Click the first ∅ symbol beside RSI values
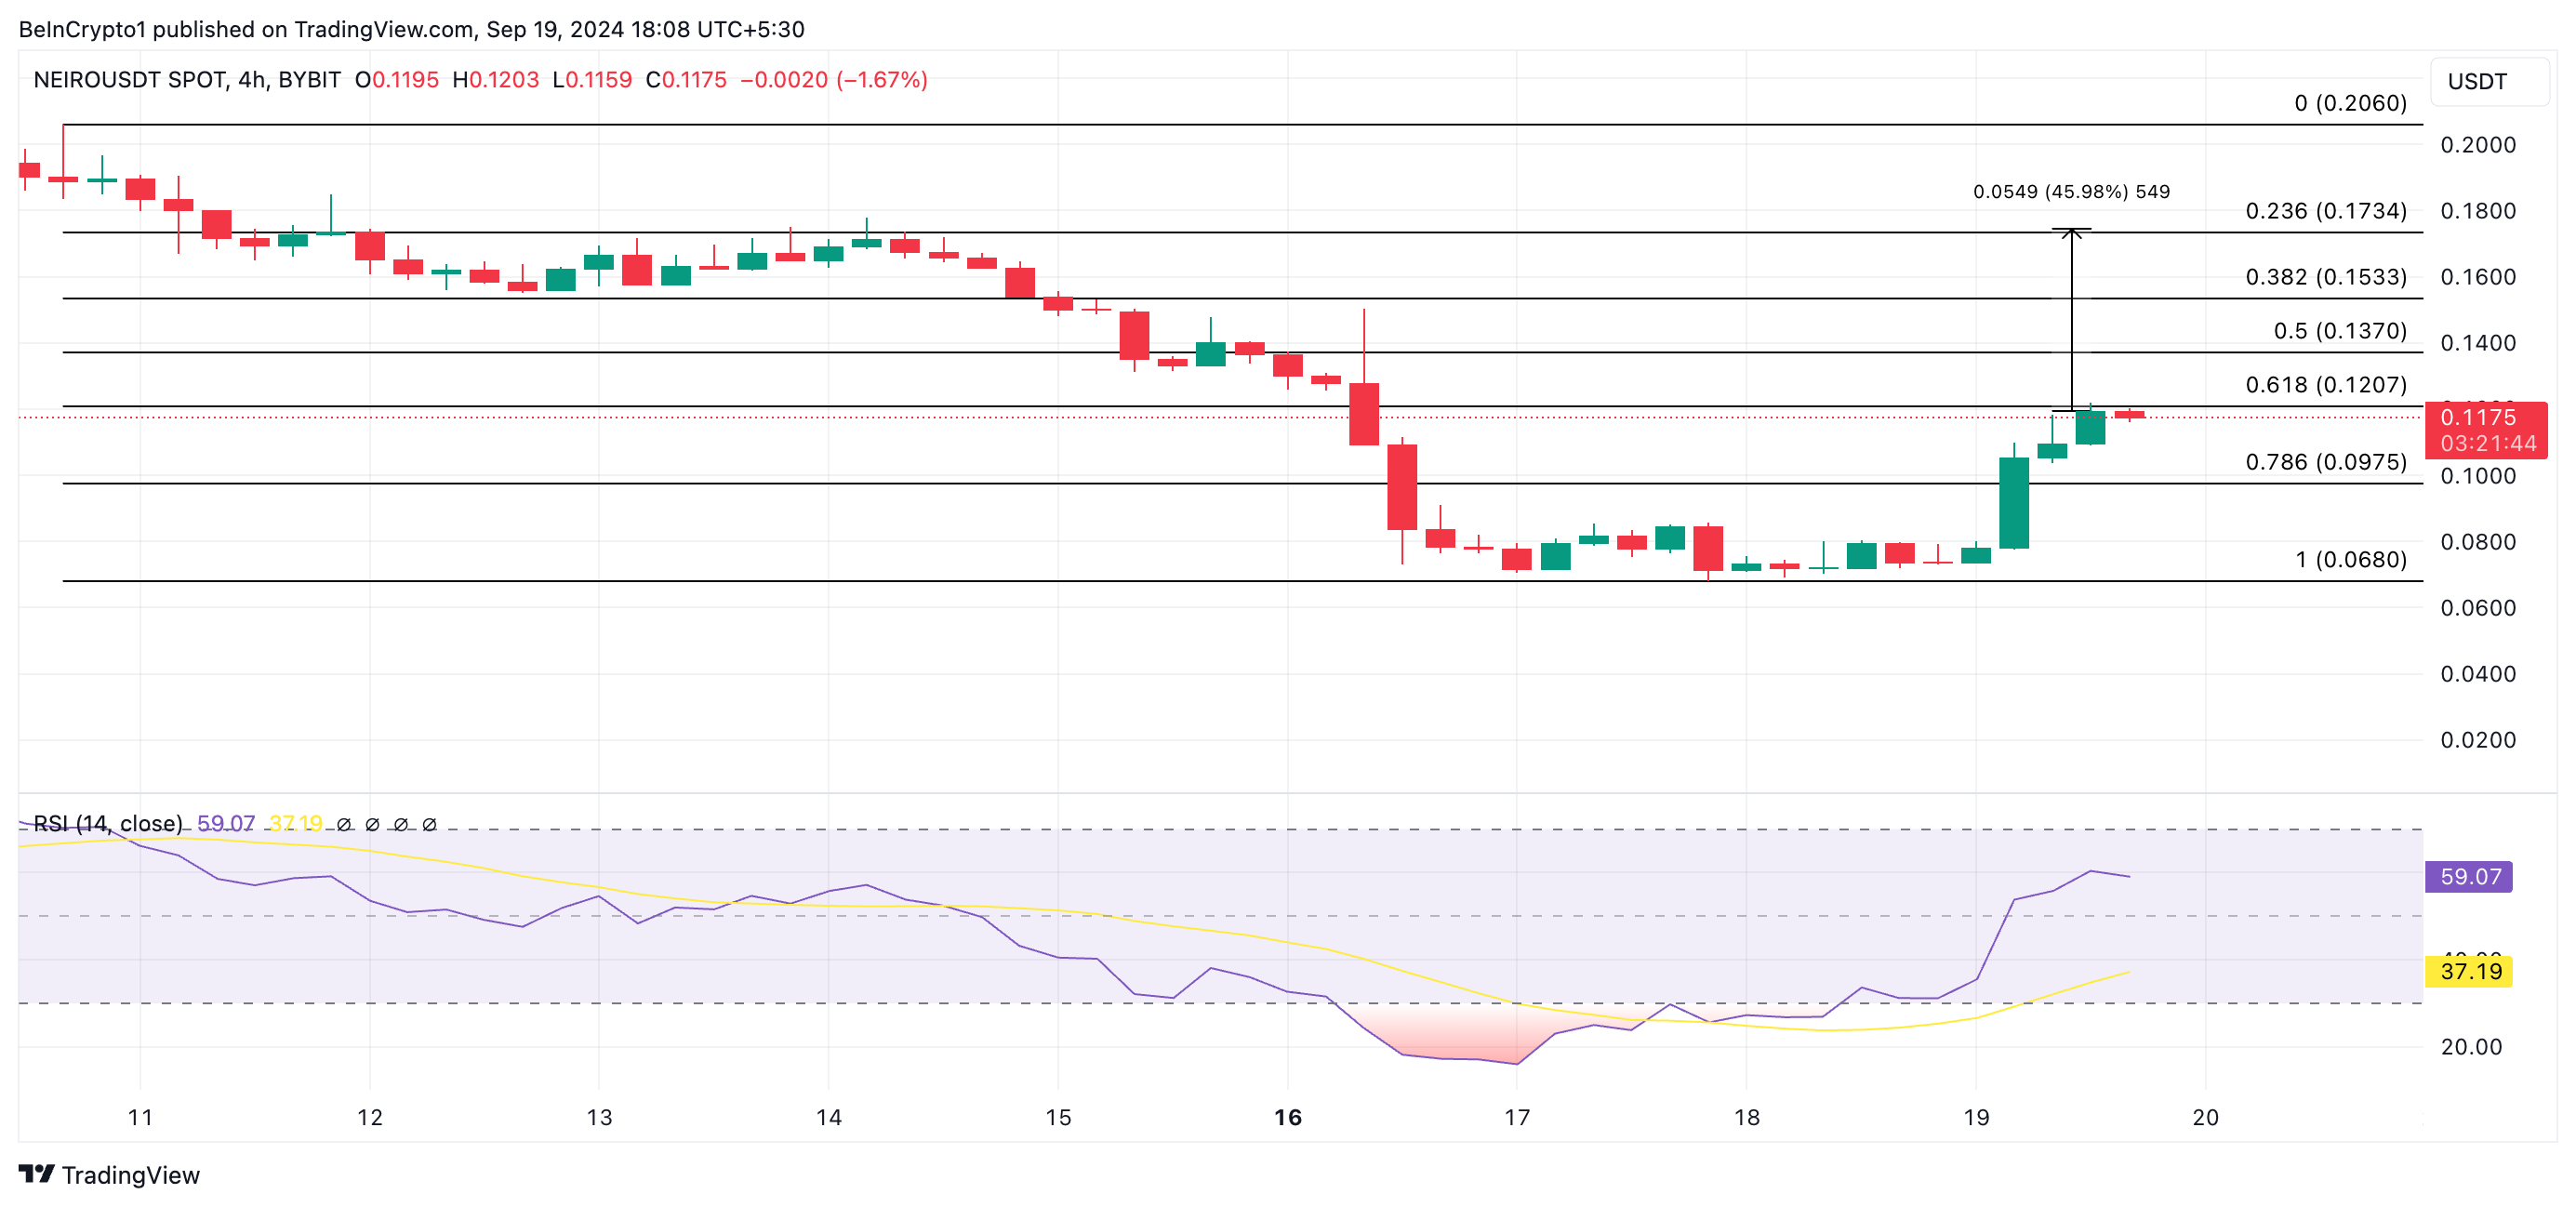 pyautogui.click(x=344, y=824)
